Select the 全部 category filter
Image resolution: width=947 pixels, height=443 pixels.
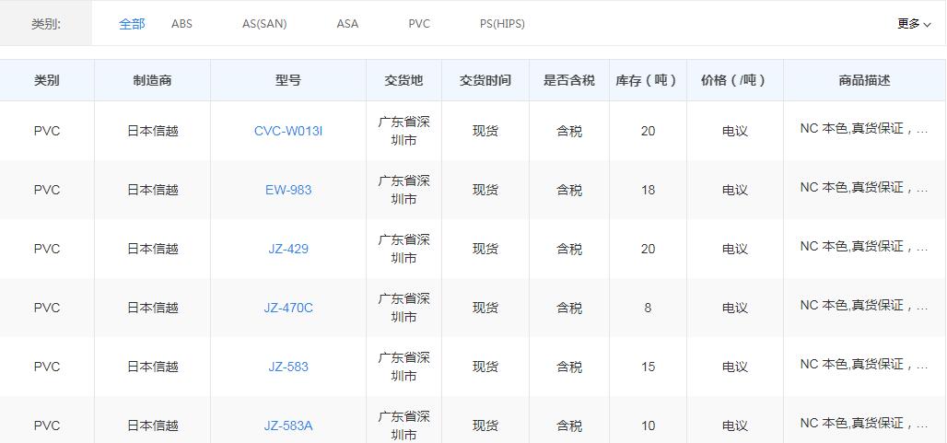click(132, 24)
